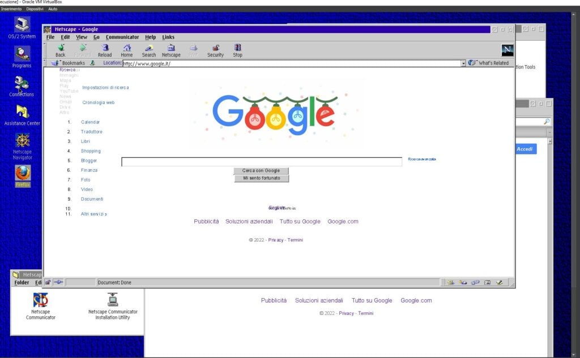Open Tutto su Google in background Firefox window
Viewport: 580px width, 358px height.
coord(372,300)
